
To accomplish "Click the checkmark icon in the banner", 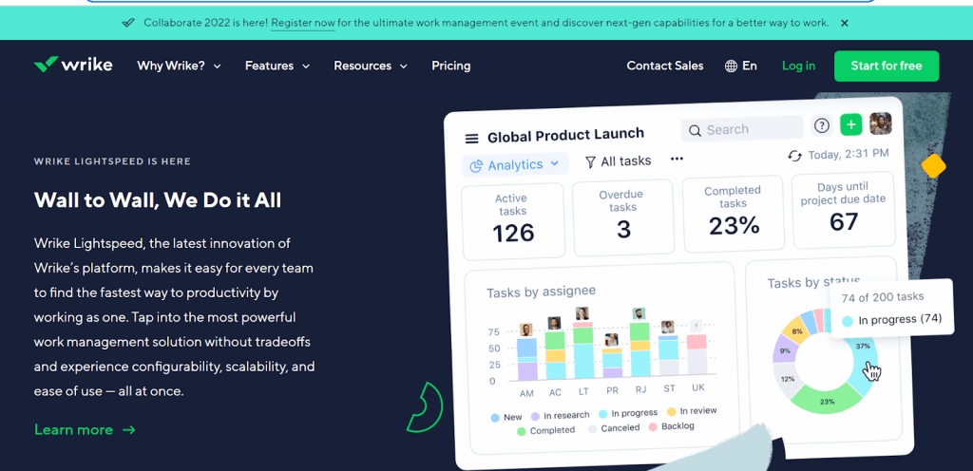I will tap(128, 23).
